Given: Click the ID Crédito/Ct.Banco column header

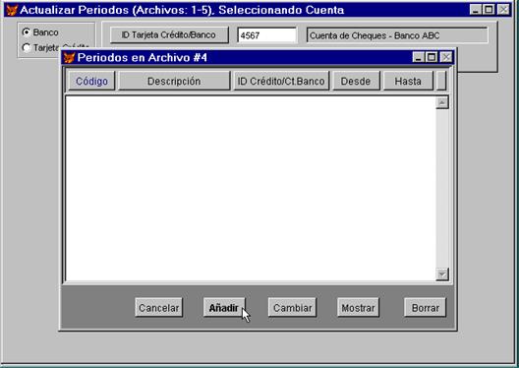Looking at the screenshot, I should (x=281, y=81).
